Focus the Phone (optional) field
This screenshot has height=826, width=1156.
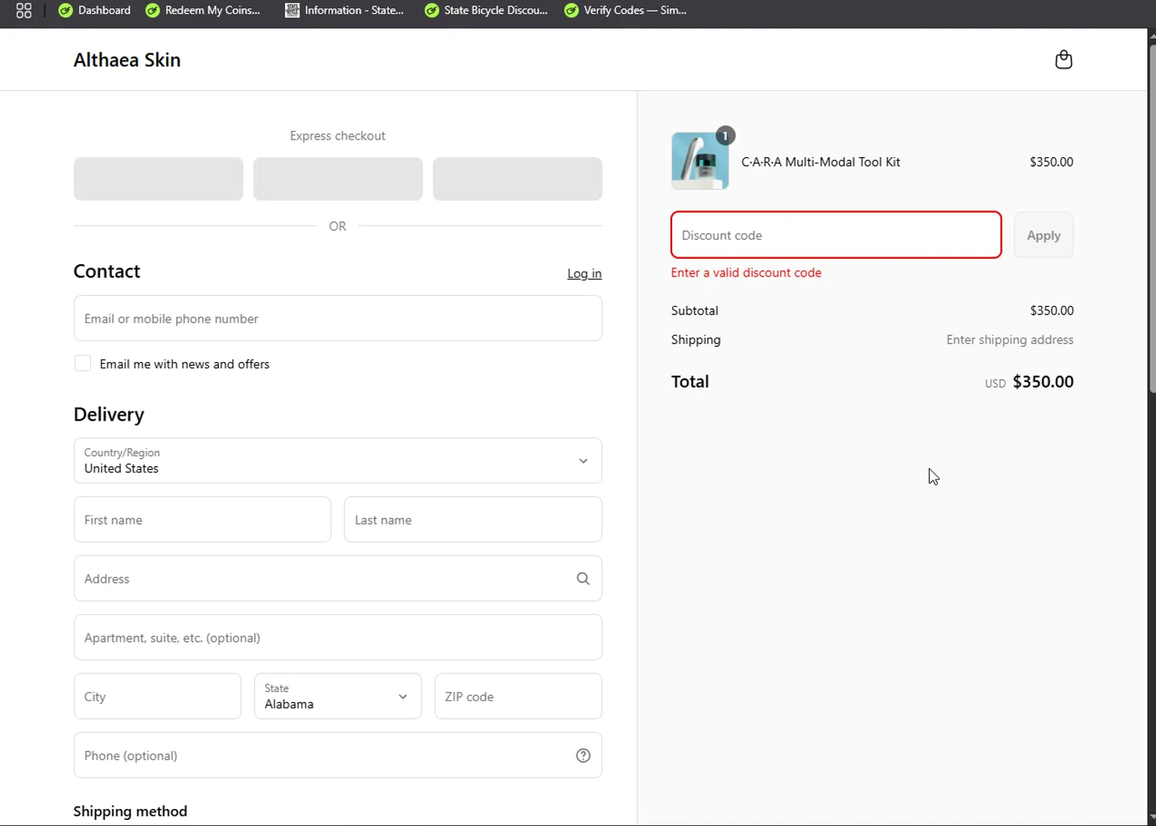[x=338, y=755]
